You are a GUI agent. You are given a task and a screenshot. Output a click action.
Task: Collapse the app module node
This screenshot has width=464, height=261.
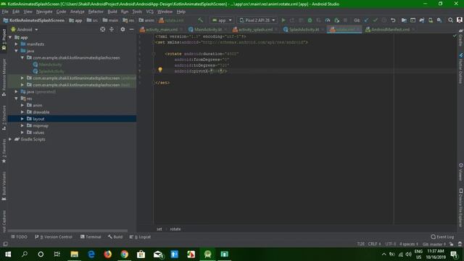pos(10,38)
